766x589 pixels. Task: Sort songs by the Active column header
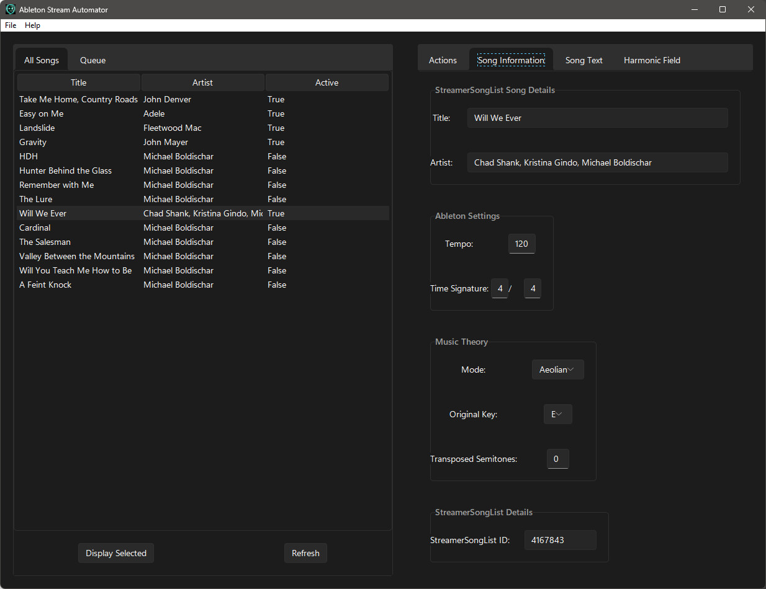pos(327,82)
